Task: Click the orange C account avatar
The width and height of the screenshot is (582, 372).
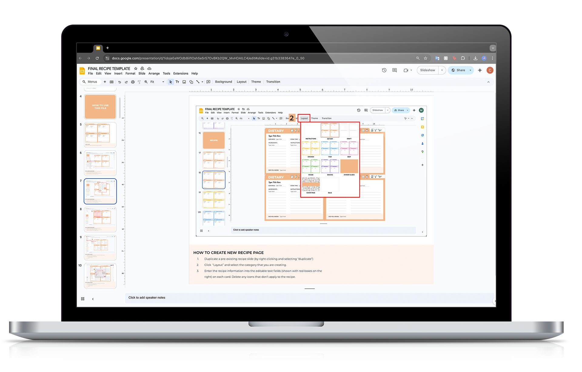Action: pyautogui.click(x=490, y=70)
